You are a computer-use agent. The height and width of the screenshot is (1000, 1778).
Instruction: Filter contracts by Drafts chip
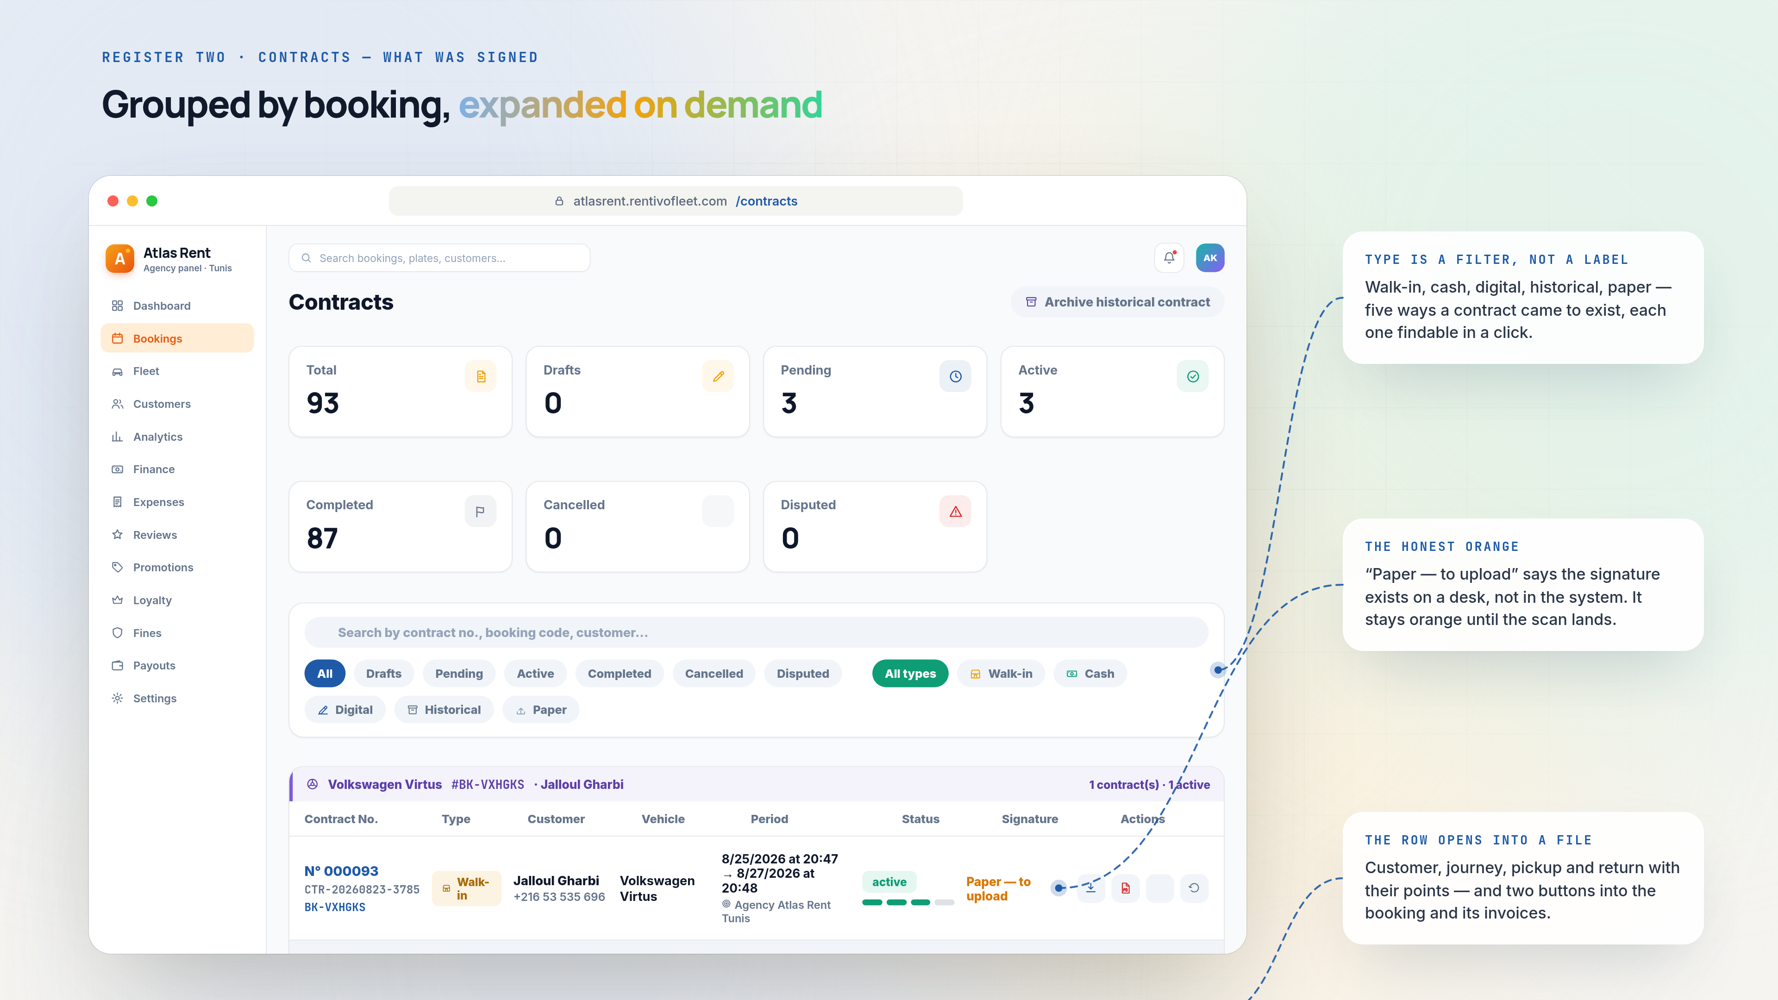[384, 674]
